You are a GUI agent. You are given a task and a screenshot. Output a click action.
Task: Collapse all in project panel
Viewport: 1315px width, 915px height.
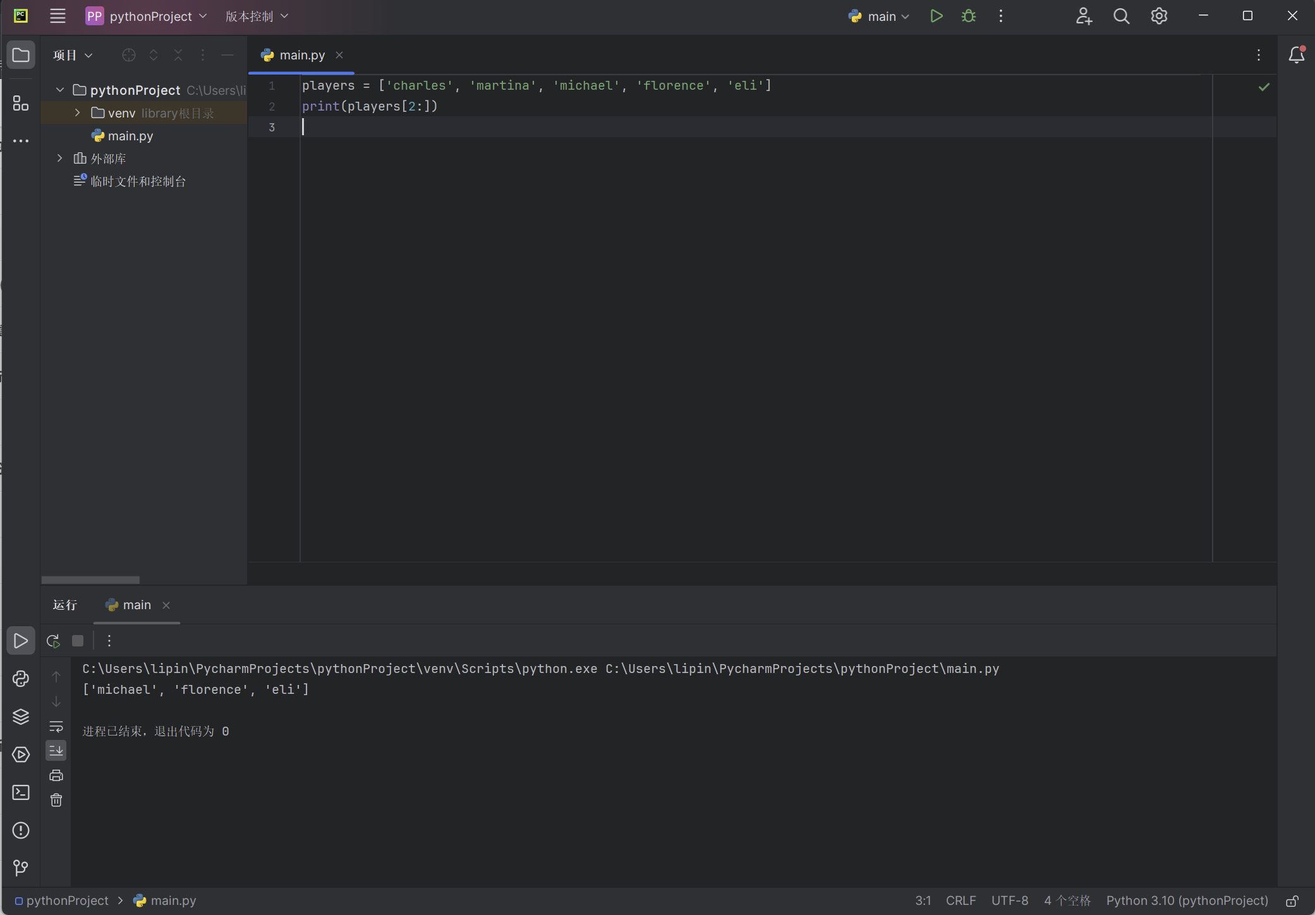pyautogui.click(x=178, y=56)
